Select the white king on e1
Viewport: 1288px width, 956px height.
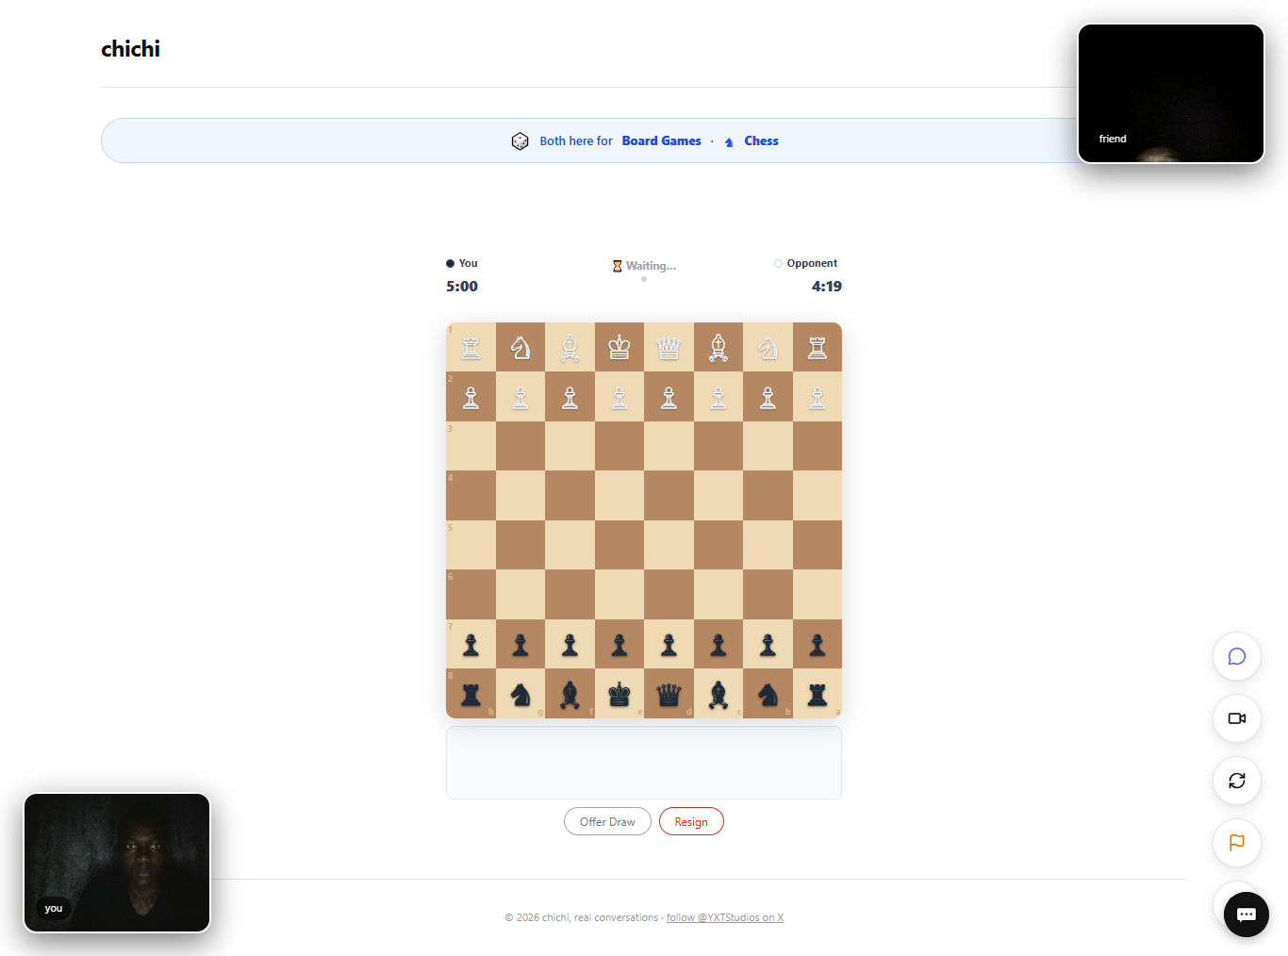click(619, 348)
